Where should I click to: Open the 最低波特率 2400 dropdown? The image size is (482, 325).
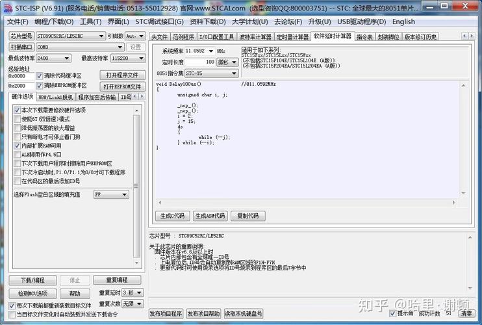53,58
